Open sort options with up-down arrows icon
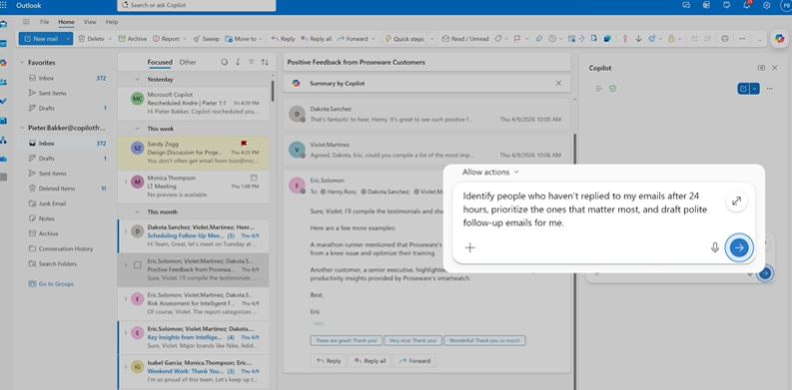Screen dimensions: 792x390 (x=265, y=62)
